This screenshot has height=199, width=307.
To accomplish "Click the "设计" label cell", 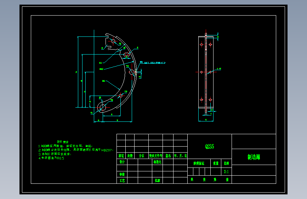I will pos(122,162).
